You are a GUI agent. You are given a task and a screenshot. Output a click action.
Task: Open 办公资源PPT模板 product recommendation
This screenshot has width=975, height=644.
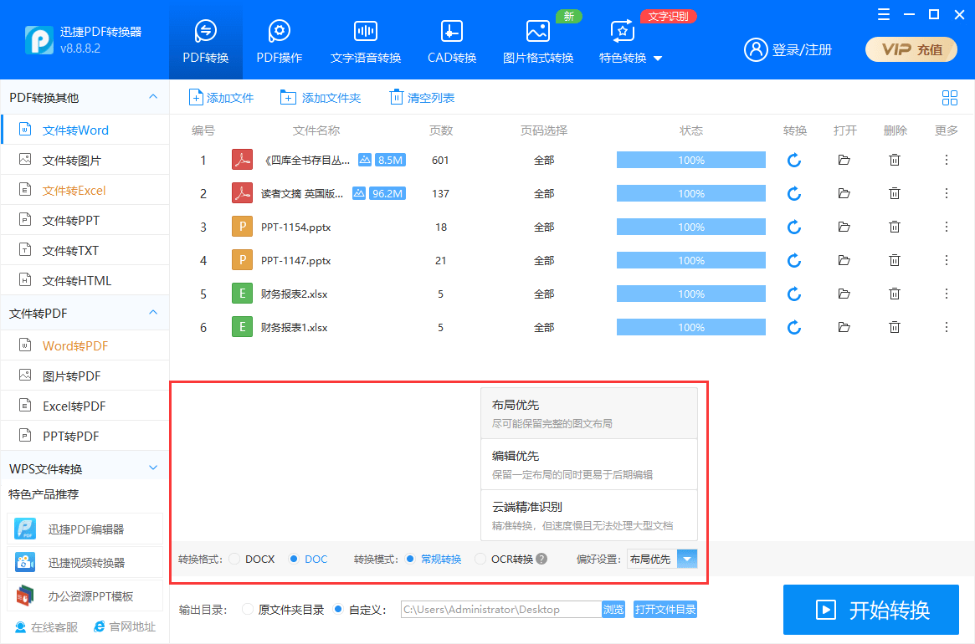(x=85, y=596)
